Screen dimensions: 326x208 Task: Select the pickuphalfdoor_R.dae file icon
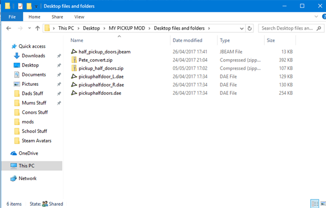point(74,85)
